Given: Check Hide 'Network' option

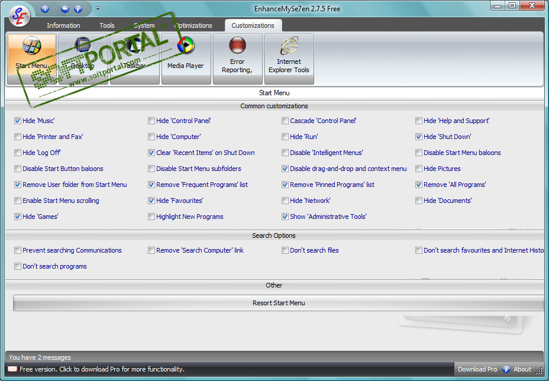Looking at the screenshot, I should 285,201.
